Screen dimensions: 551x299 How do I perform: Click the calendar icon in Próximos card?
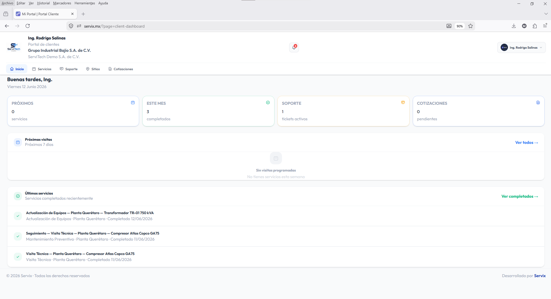pyautogui.click(x=133, y=102)
